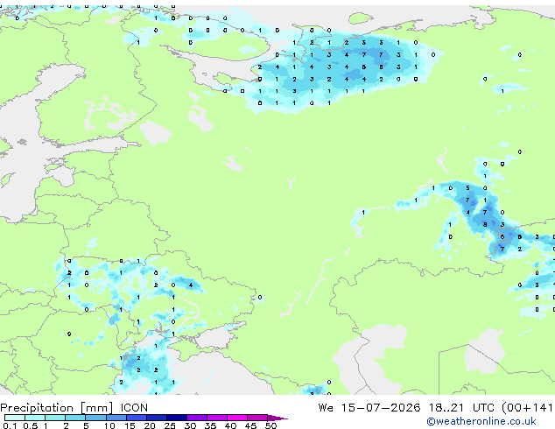The height and width of the screenshot is (429, 555).
Task: Select the 0.1–0.5 mm legend swatch
Action: tap(15, 418)
